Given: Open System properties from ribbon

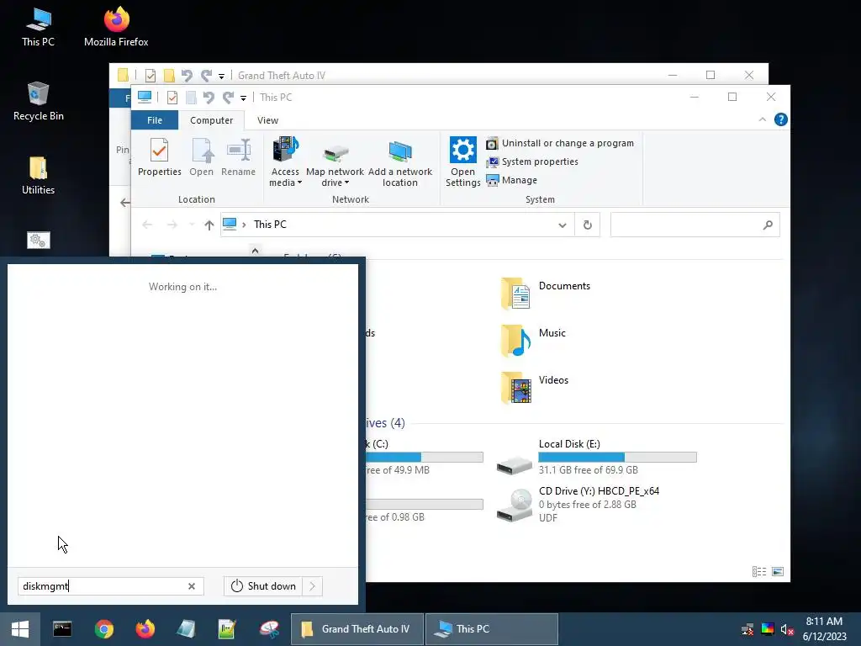Looking at the screenshot, I should pyautogui.click(x=532, y=161).
